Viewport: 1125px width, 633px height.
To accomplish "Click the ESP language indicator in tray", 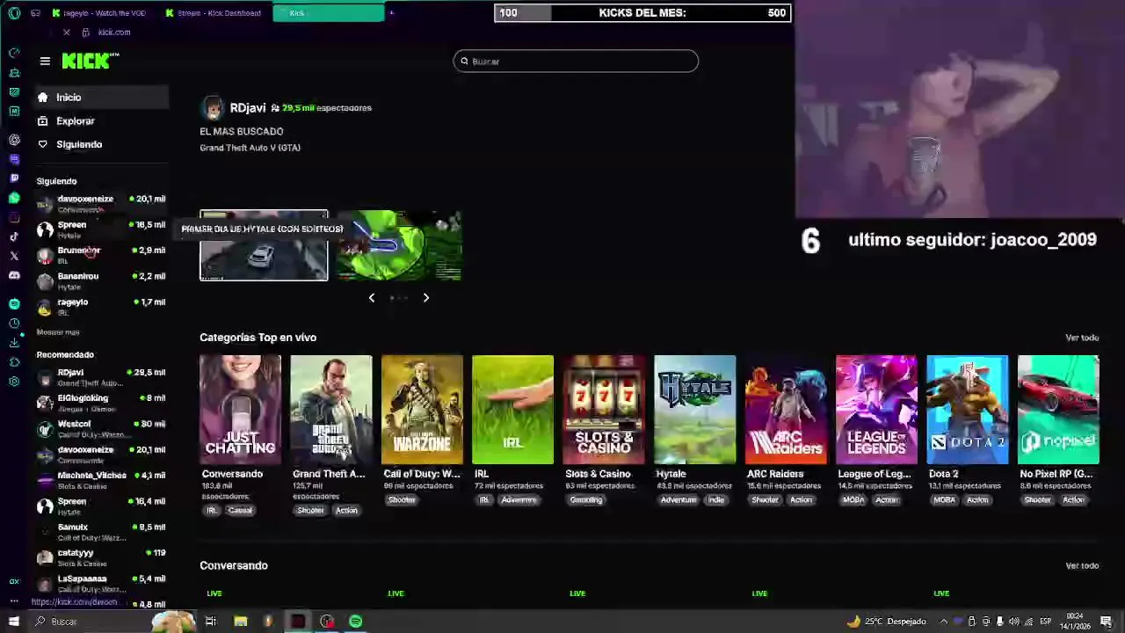I will pyautogui.click(x=1046, y=622).
